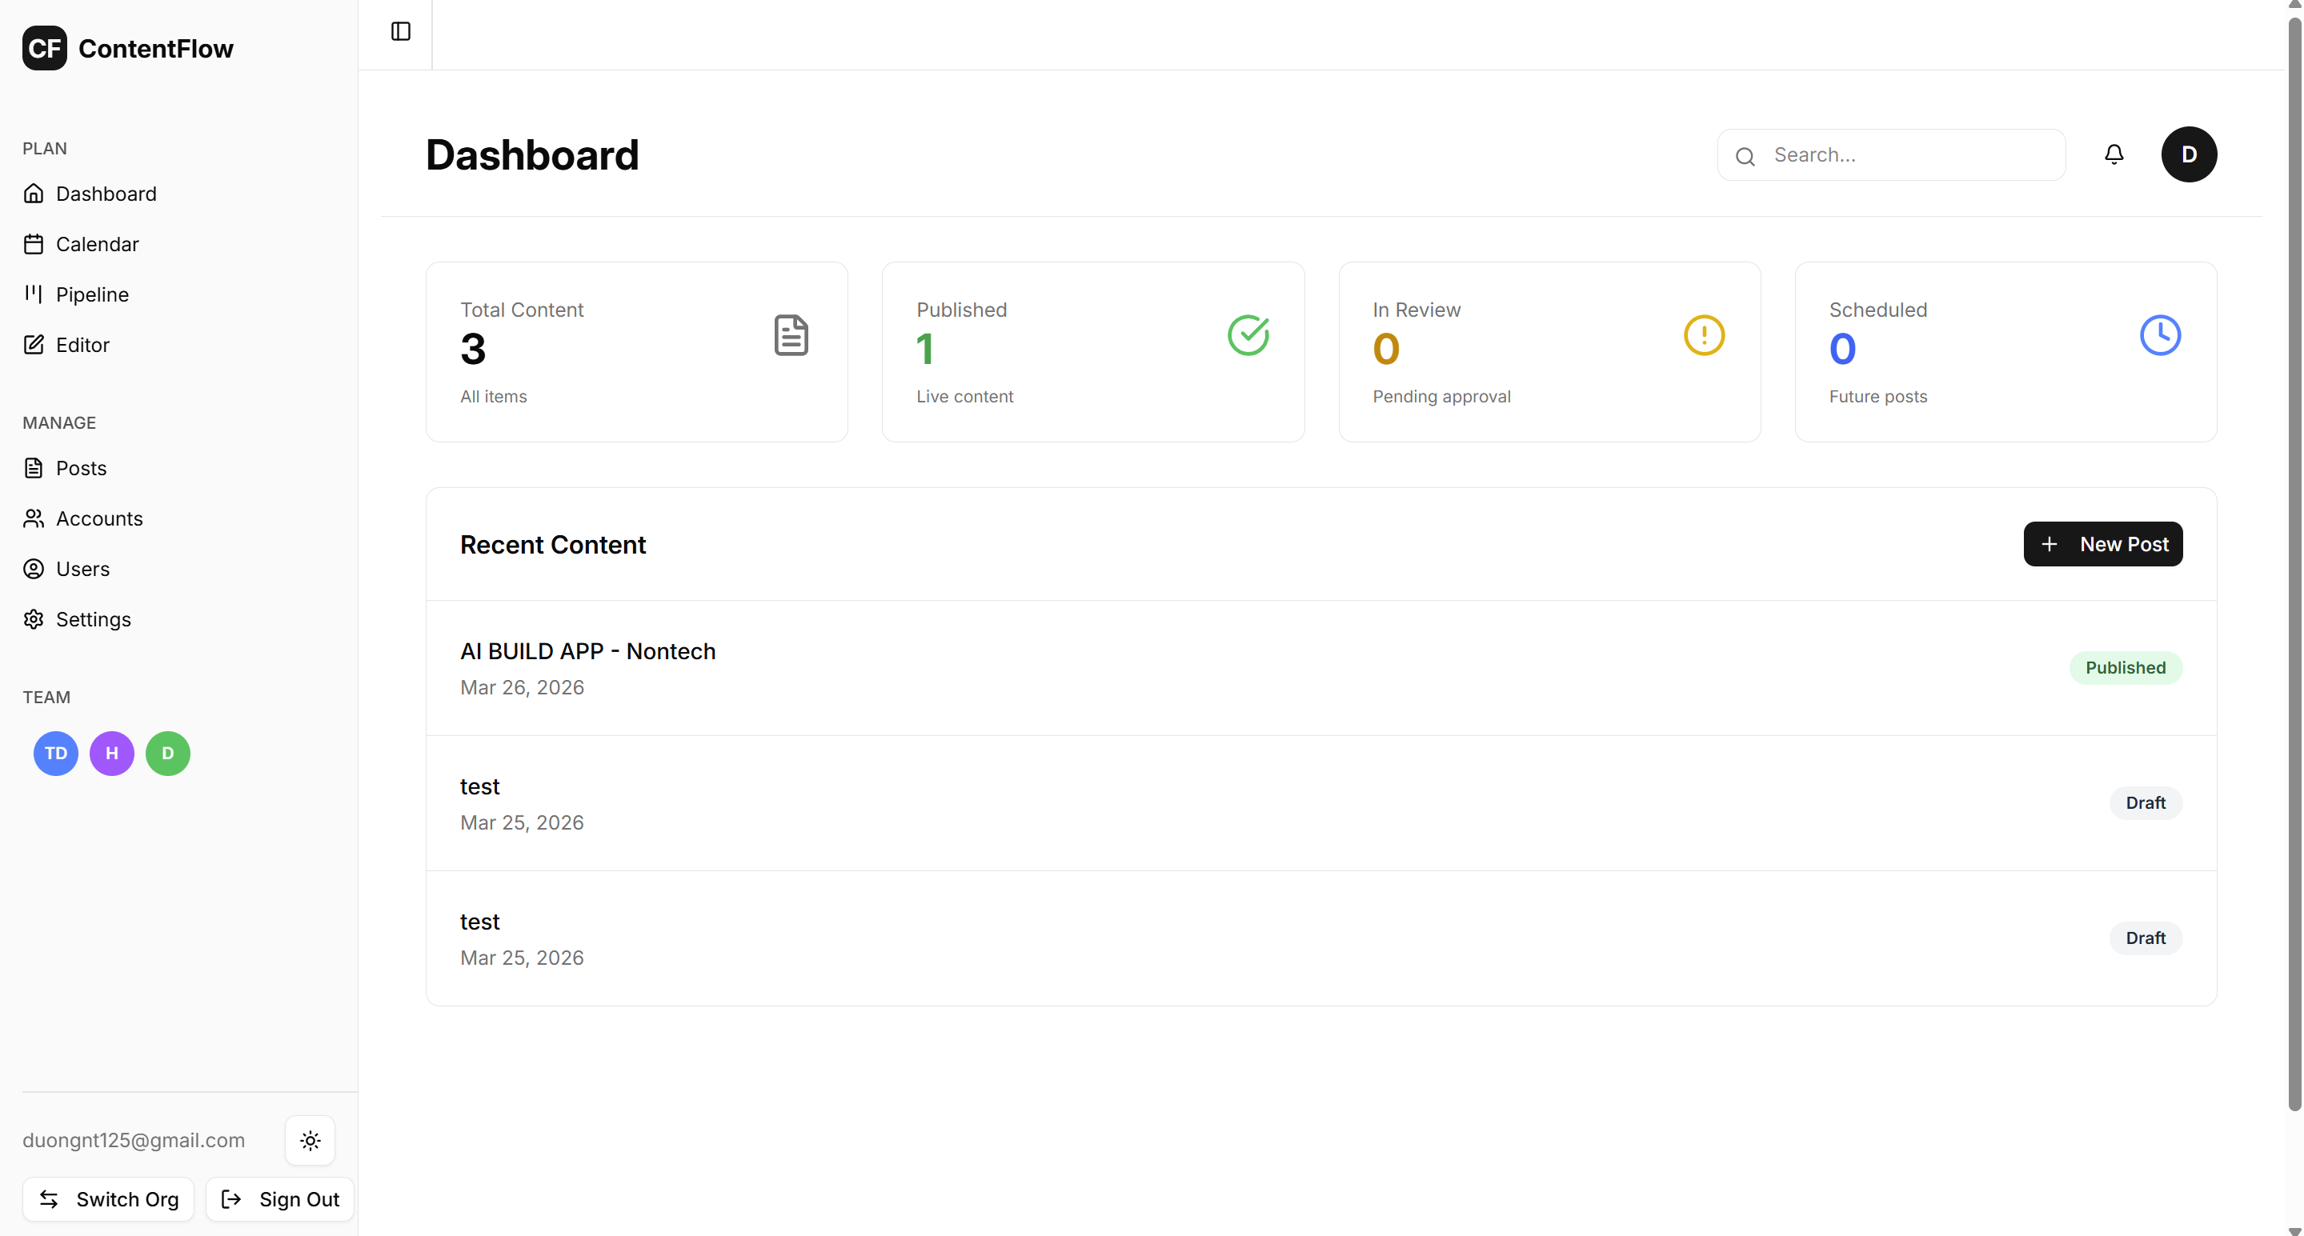The image size is (2304, 1236).
Task: Select Calendar from the Plan section
Action: (98, 243)
